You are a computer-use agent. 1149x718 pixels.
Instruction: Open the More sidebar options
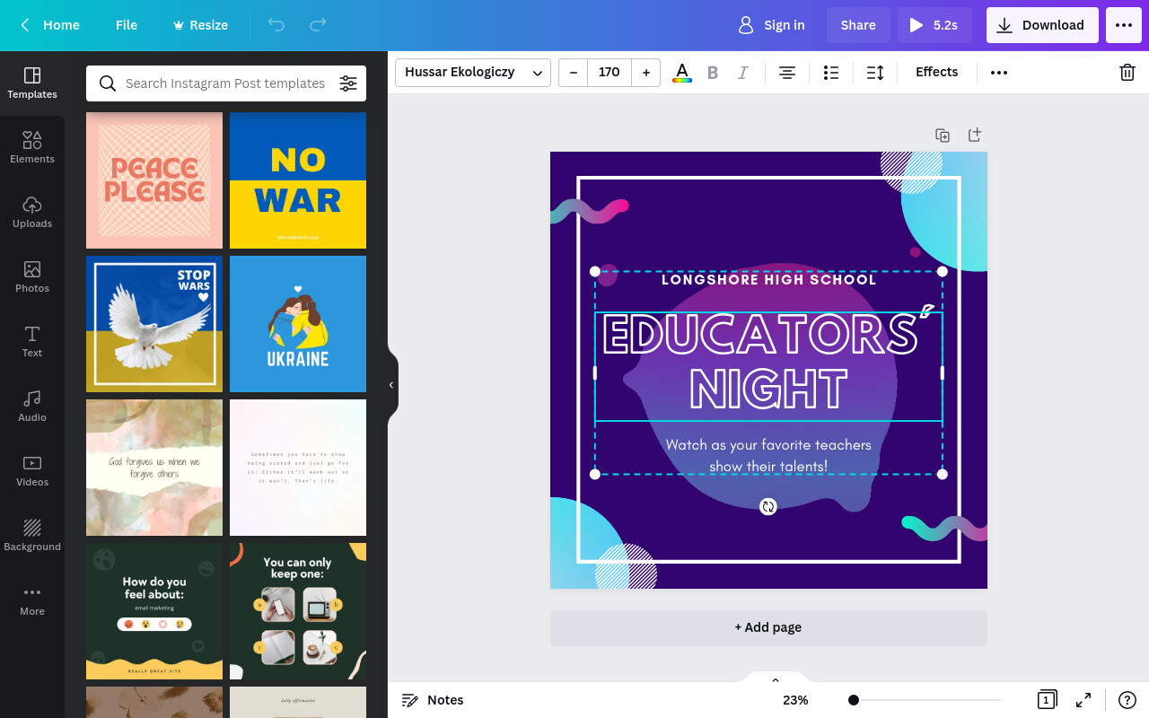pos(32,600)
